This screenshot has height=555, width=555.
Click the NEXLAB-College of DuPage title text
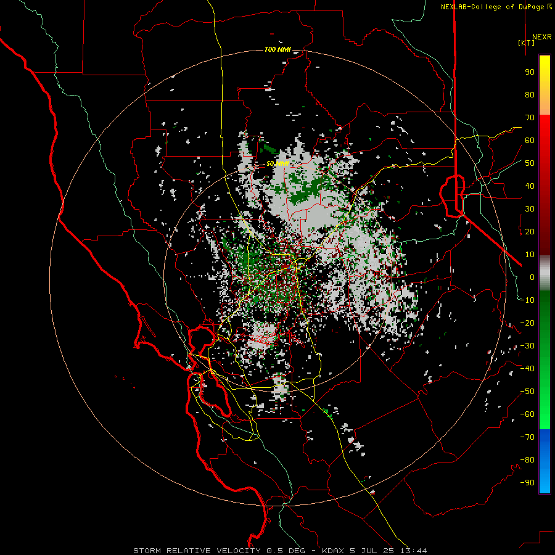(x=493, y=7)
